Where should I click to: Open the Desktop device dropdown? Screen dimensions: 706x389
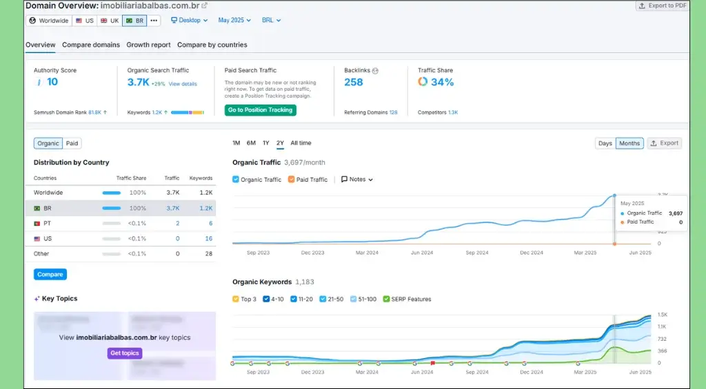(x=189, y=20)
